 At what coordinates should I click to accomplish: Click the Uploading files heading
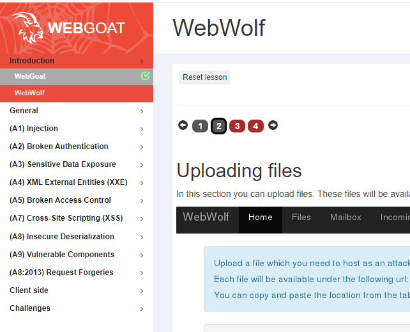pyautogui.click(x=239, y=171)
